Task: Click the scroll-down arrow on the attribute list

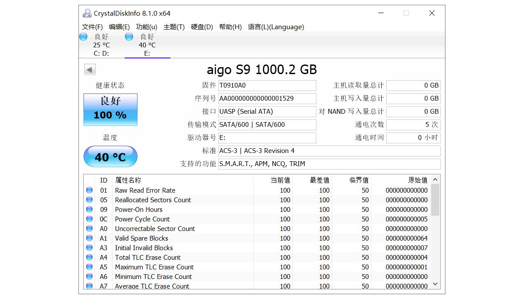Action: click(435, 284)
